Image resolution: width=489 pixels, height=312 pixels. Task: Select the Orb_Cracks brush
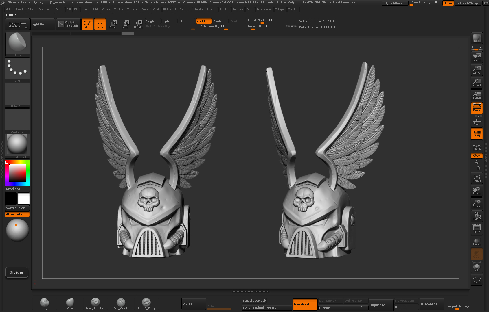tap(121, 304)
